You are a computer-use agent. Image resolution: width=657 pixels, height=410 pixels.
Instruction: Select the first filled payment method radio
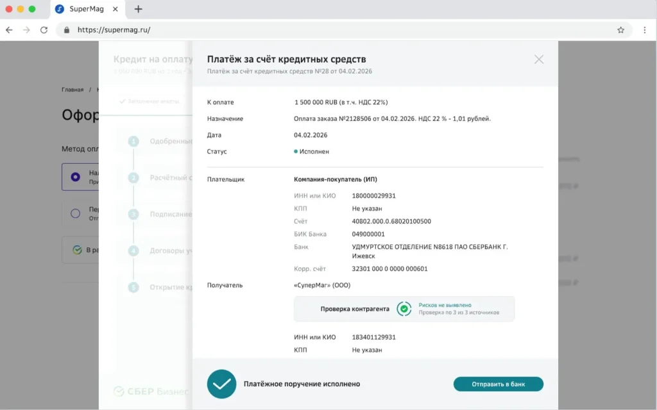coord(76,177)
